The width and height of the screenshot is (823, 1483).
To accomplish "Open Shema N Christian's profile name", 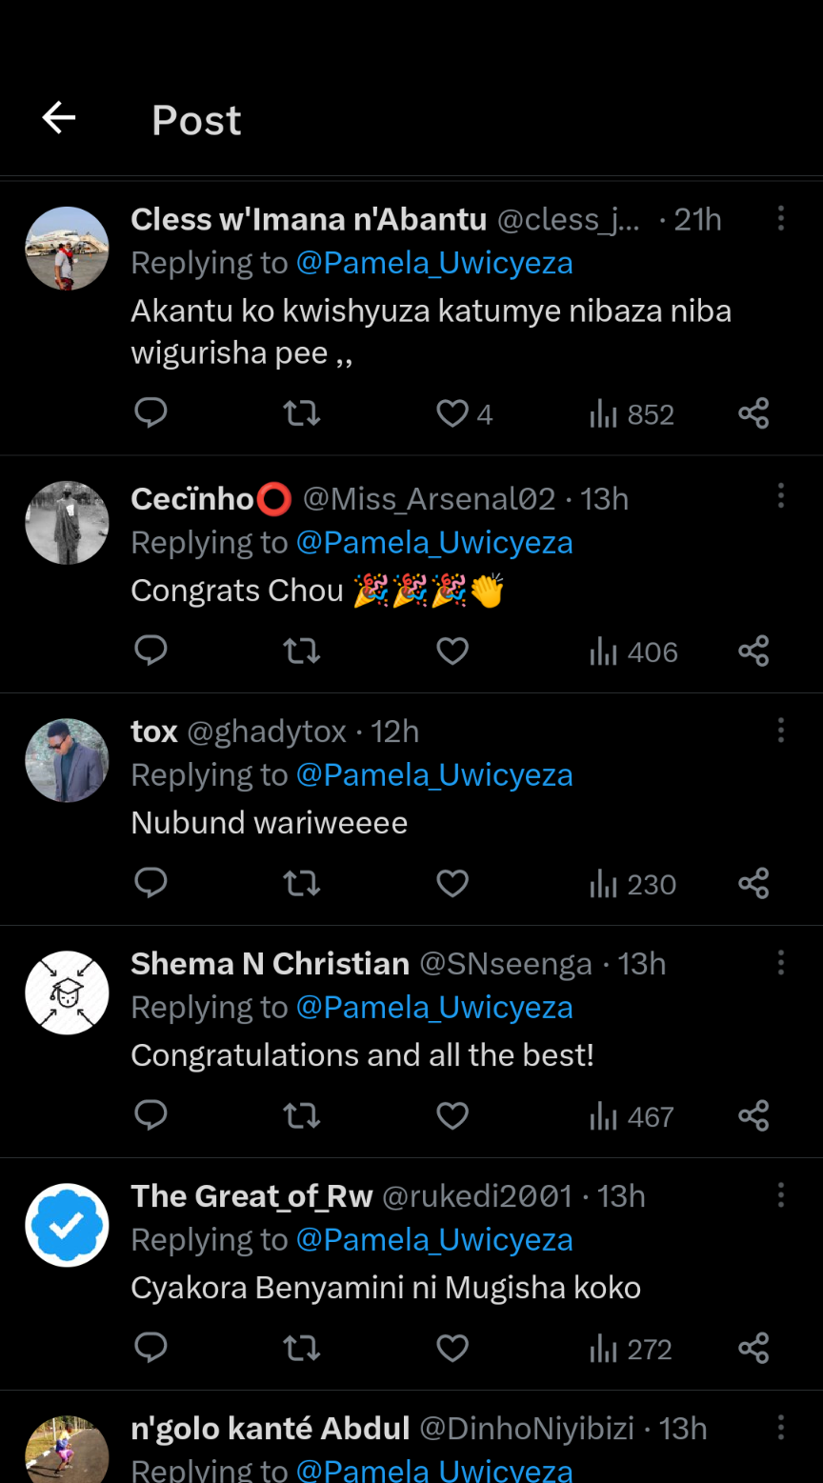I will (x=270, y=964).
